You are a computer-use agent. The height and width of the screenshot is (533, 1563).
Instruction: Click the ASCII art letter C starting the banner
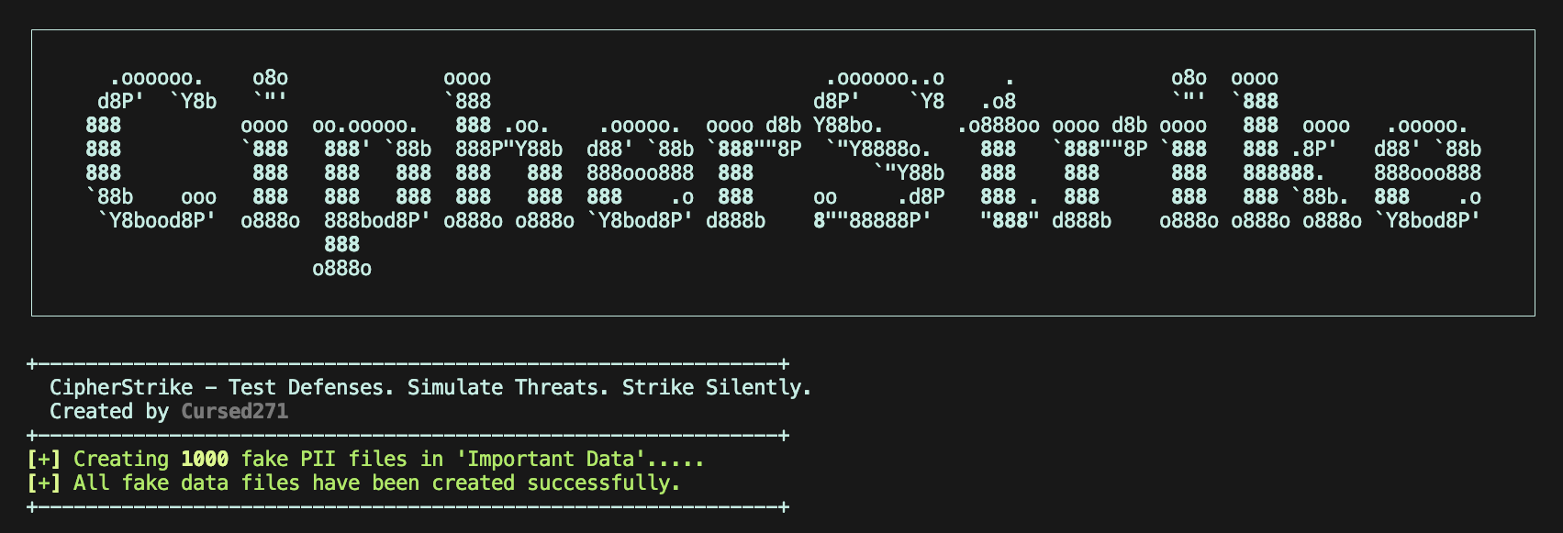(x=147, y=150)
